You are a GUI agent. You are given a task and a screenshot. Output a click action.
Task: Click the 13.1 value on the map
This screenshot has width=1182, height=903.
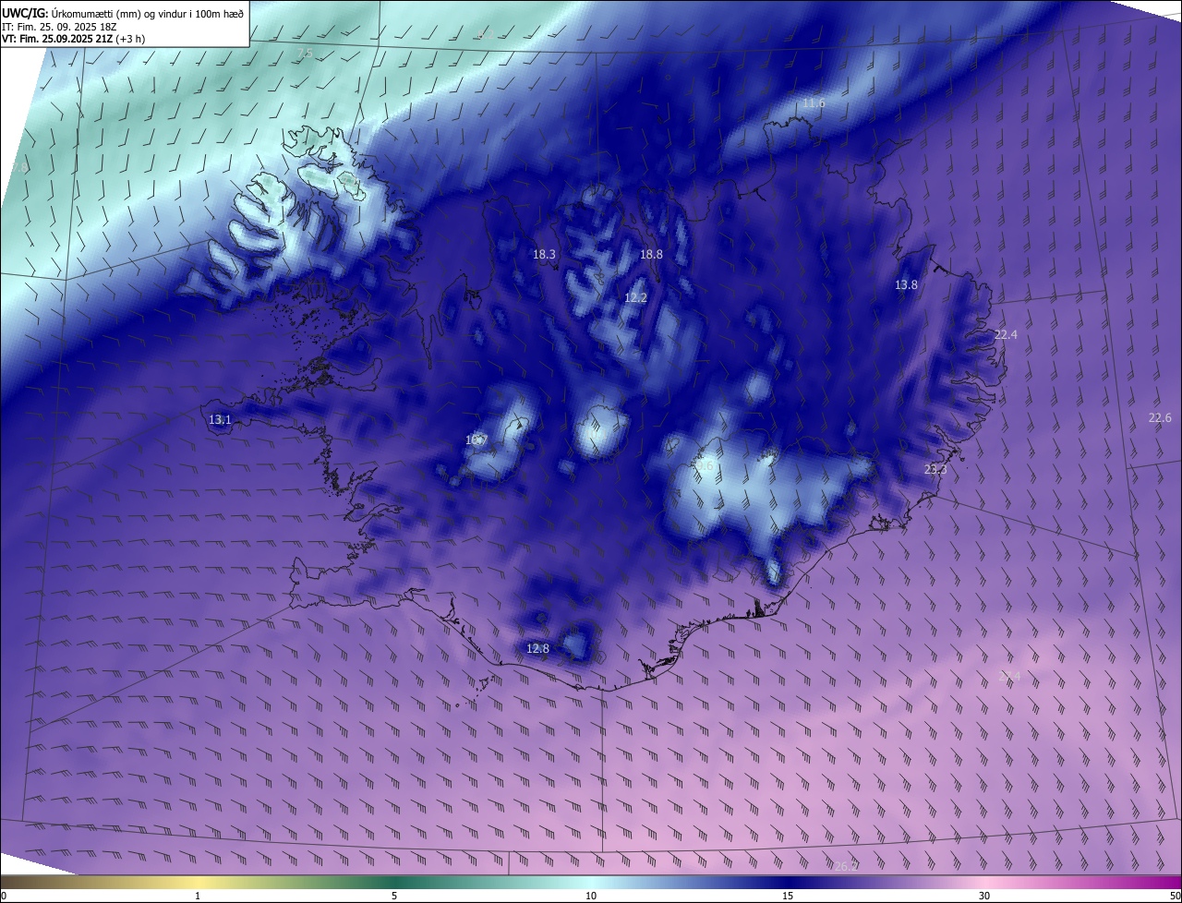coord(220,420)
